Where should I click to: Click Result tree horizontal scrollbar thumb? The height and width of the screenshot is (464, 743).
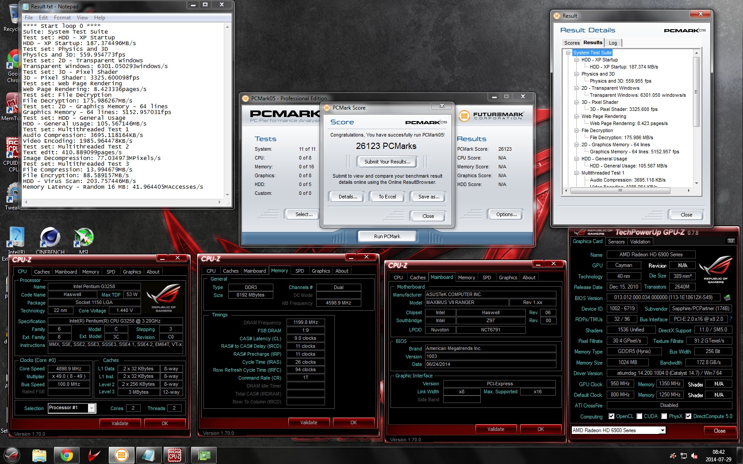[620, 191]
